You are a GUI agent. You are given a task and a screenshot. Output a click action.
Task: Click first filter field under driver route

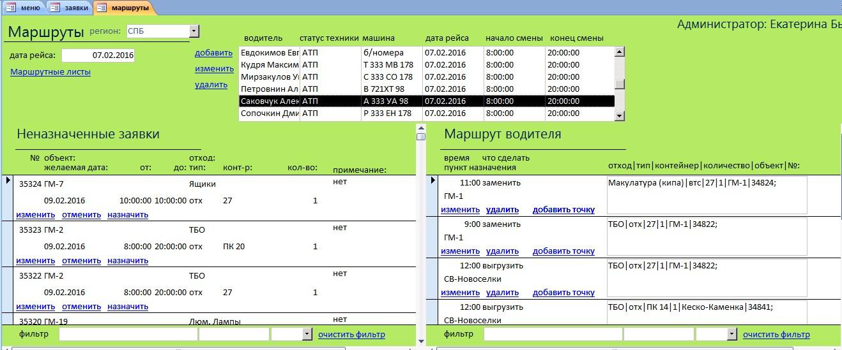[x=553, y=334]
